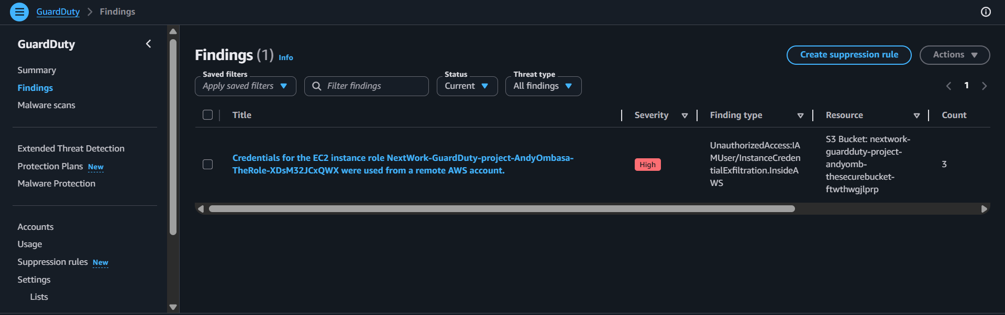Click the search magnifier in Filter findings

coord(317,86)
